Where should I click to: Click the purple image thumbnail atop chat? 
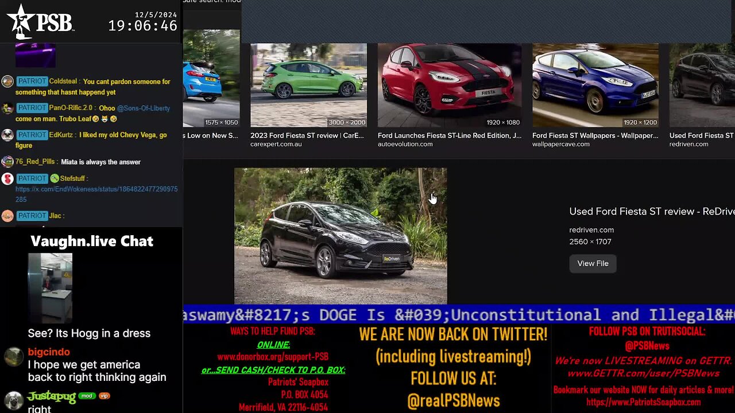click(36, 56)
